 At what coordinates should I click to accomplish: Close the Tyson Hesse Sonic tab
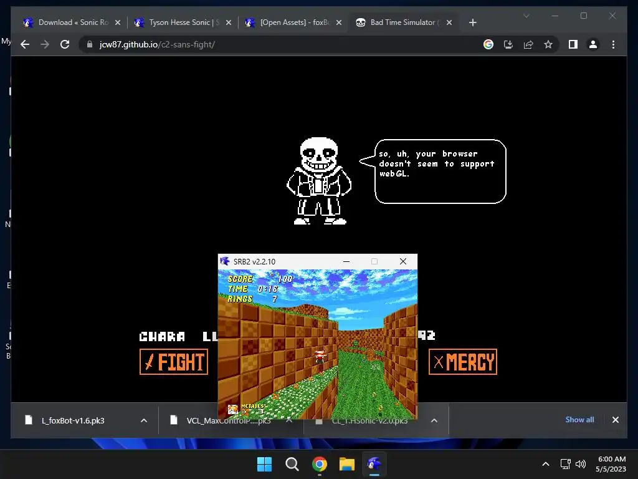(228, 22)
